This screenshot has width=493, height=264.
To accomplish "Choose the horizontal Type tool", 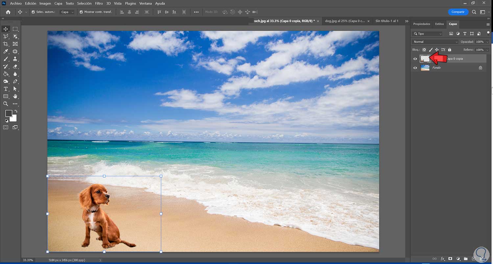I will (6, 89).
